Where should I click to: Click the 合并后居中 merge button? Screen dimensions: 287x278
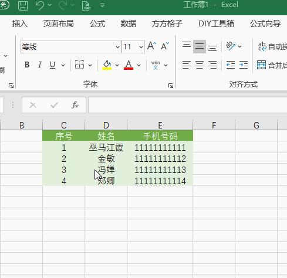tap(272, 65)
